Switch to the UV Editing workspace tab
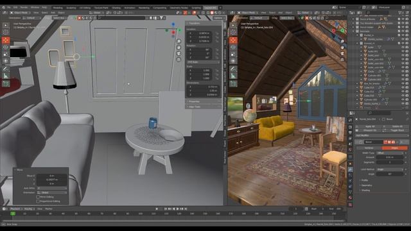Image resolution: width=411 pixels, height=231 pixels. 85,8
